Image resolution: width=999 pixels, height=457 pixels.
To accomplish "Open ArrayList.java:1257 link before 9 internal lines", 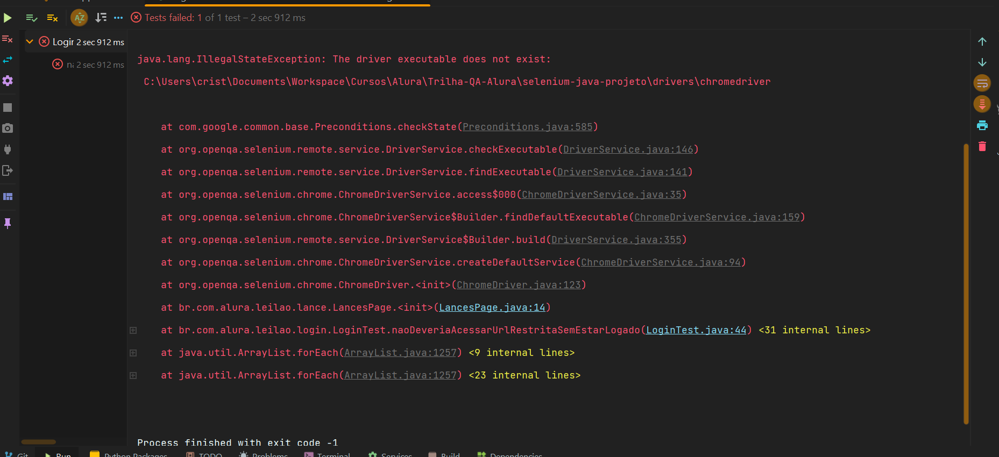I will tap(400, 353).
